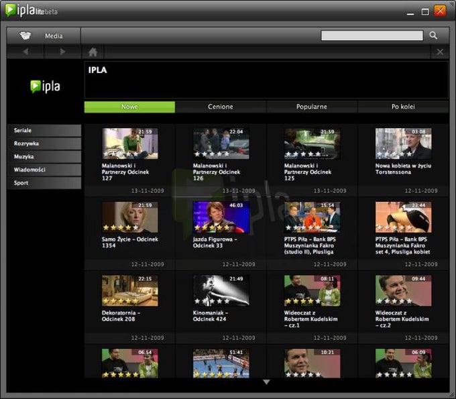Play Wideoczat z Robertem Kudelskim cz.1 thumbnail
The width and height of the screenshot is (456, 399).
[x=312, y=290]
